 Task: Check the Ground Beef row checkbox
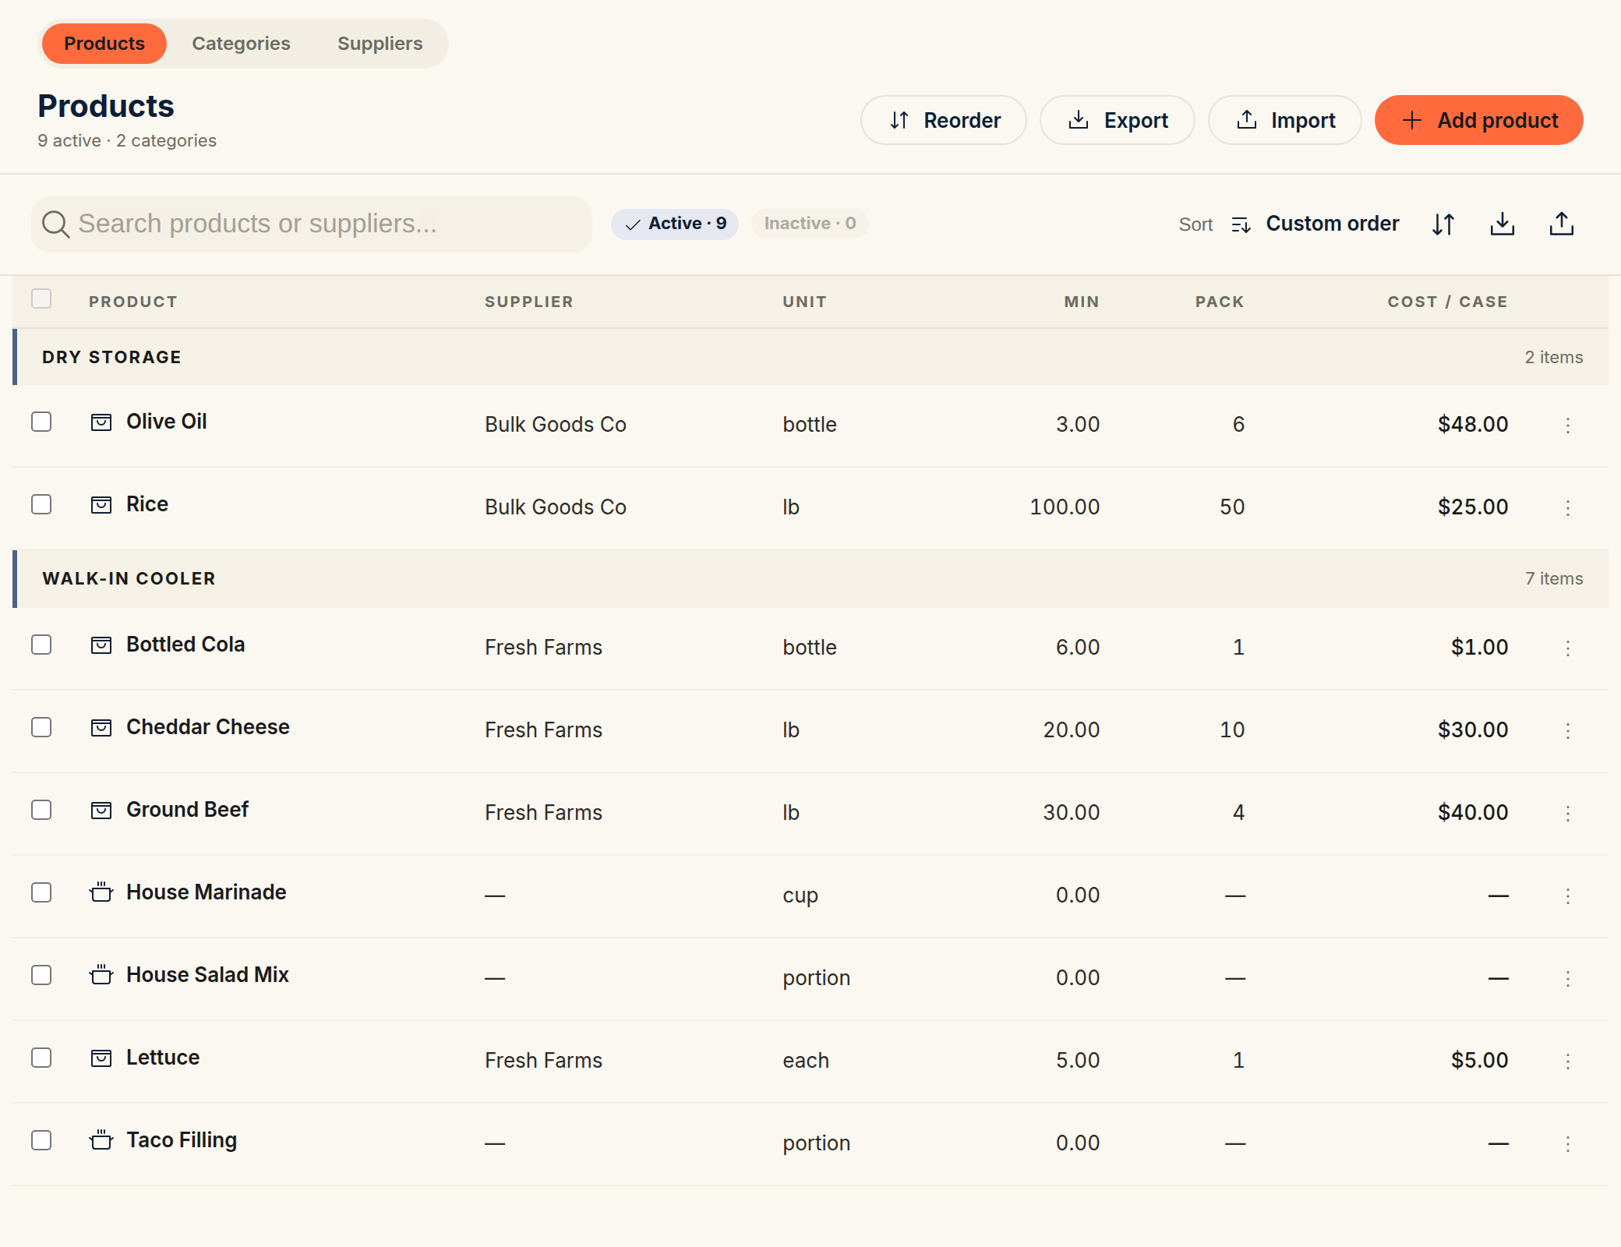41,810
